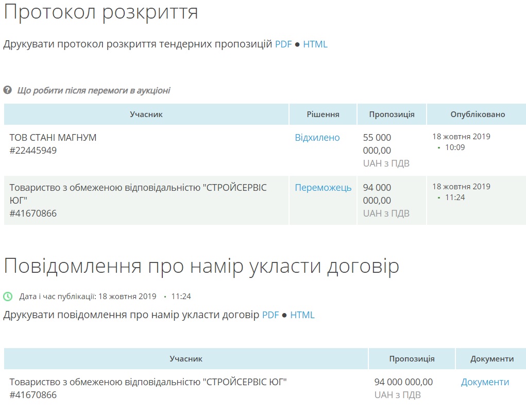Click the 55 000 000,00 proposal amount
Screen dimensions: 526x411
click(x=377, y=144)
